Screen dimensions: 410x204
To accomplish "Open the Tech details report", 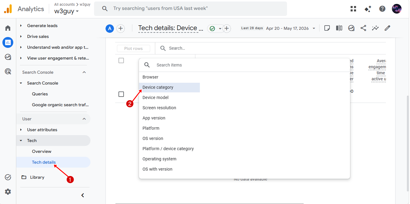I will tap(44, 162).
